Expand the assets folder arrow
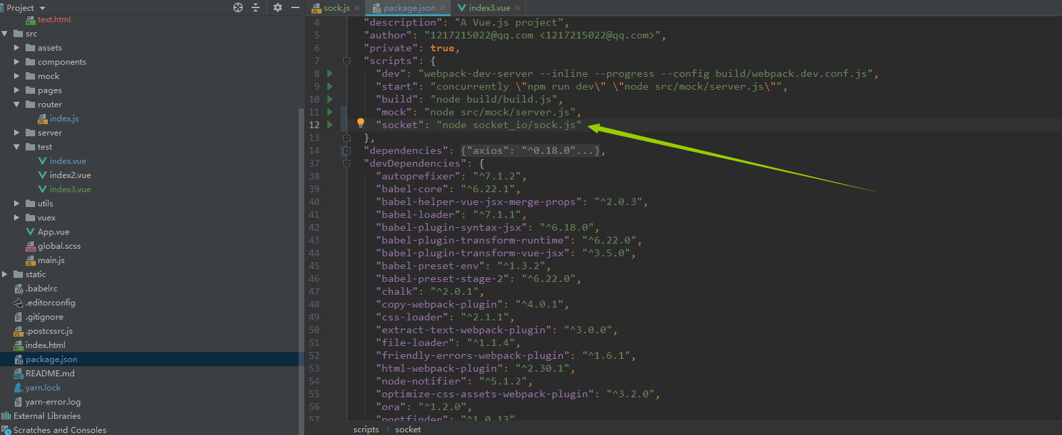The image size is (1062, 435). [17, 48]
